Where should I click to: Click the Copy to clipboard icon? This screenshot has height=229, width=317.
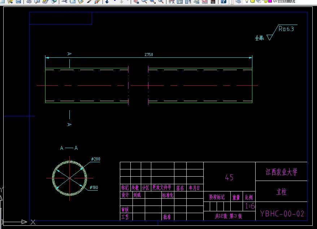pyautogui.click(x=73, y=1)
